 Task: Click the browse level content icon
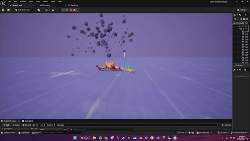[x=9, y=10]
